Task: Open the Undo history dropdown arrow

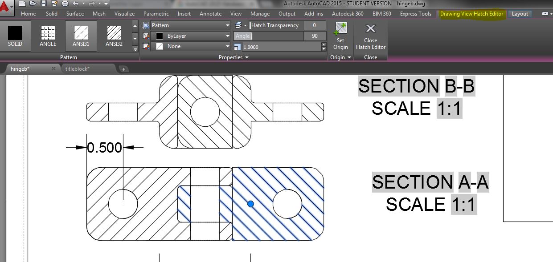Action: (84, 4)
